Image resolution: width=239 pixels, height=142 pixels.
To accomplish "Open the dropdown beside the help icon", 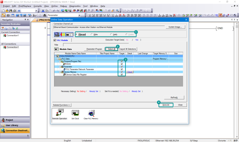I will point(36,11).
